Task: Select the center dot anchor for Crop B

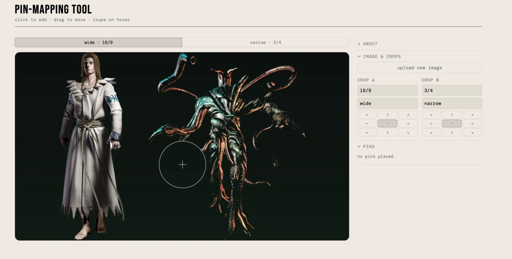Action: pos(452,123)
